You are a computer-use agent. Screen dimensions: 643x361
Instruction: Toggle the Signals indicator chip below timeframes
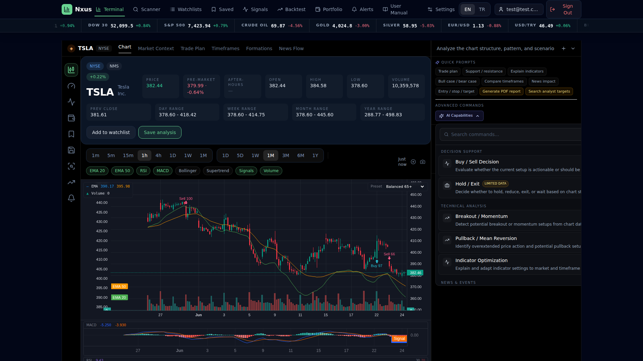click(x=246, y=171)
